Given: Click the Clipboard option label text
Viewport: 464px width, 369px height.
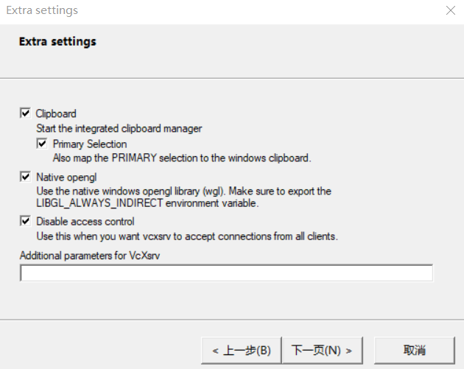Looking at the screenshot, I should point(56,113).
